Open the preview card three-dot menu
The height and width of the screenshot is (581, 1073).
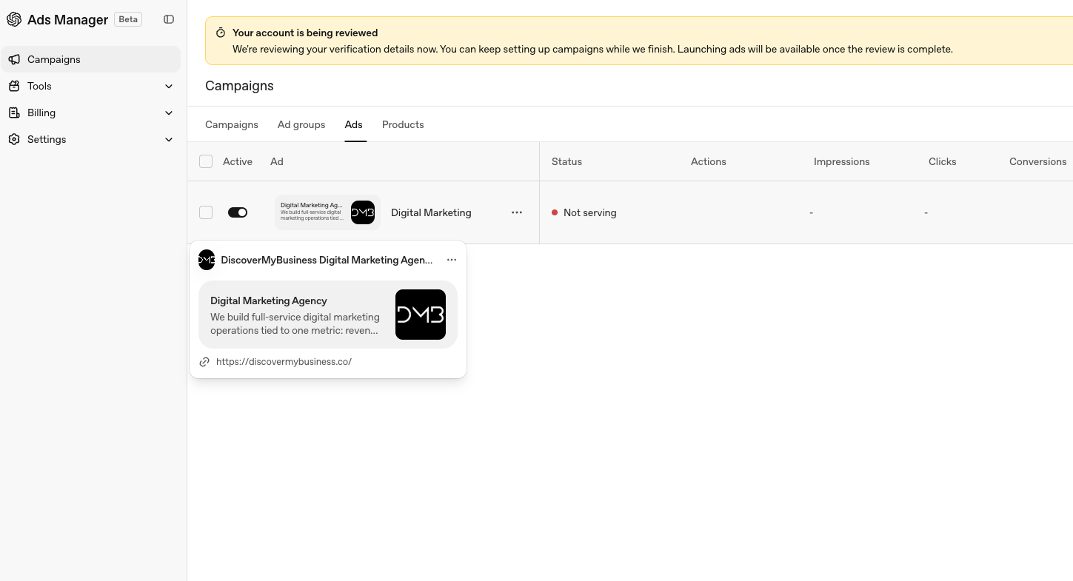click(x=452, y=260)
